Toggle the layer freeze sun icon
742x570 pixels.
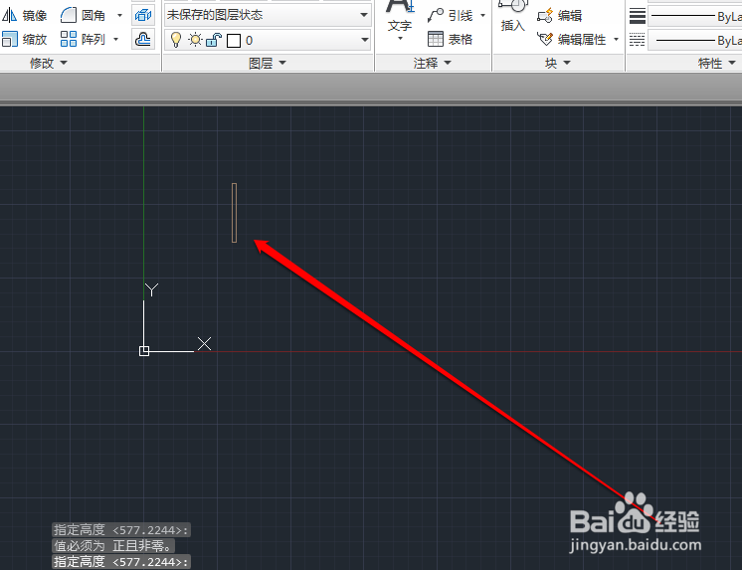click(195, 40)
